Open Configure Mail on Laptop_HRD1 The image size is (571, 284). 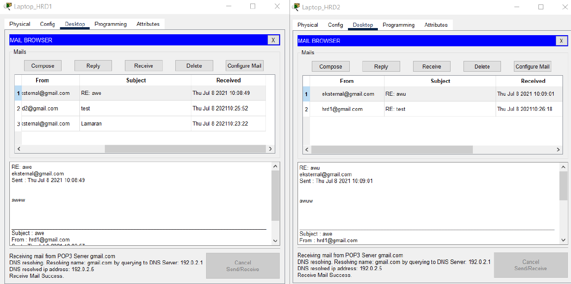244,65
